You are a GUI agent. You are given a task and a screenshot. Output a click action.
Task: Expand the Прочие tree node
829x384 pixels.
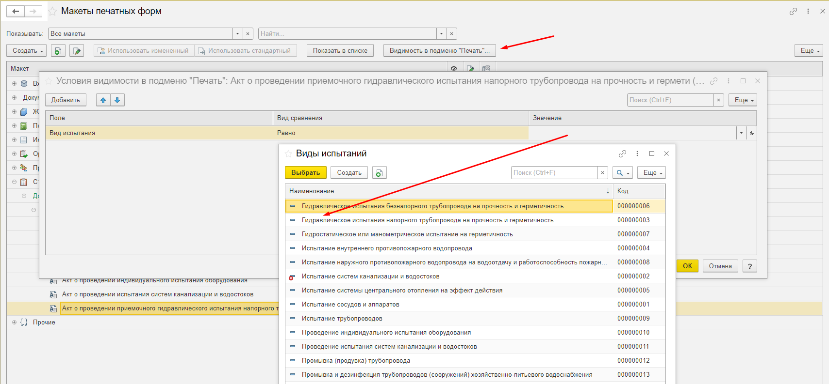(x=14, y=323)
